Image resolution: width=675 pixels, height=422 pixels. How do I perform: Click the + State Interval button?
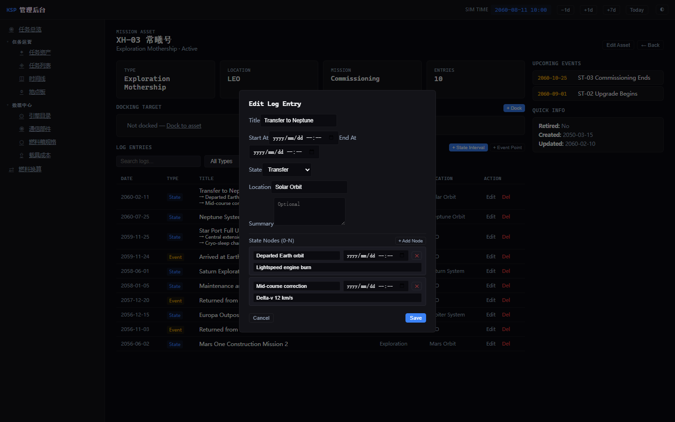[468, 148]
